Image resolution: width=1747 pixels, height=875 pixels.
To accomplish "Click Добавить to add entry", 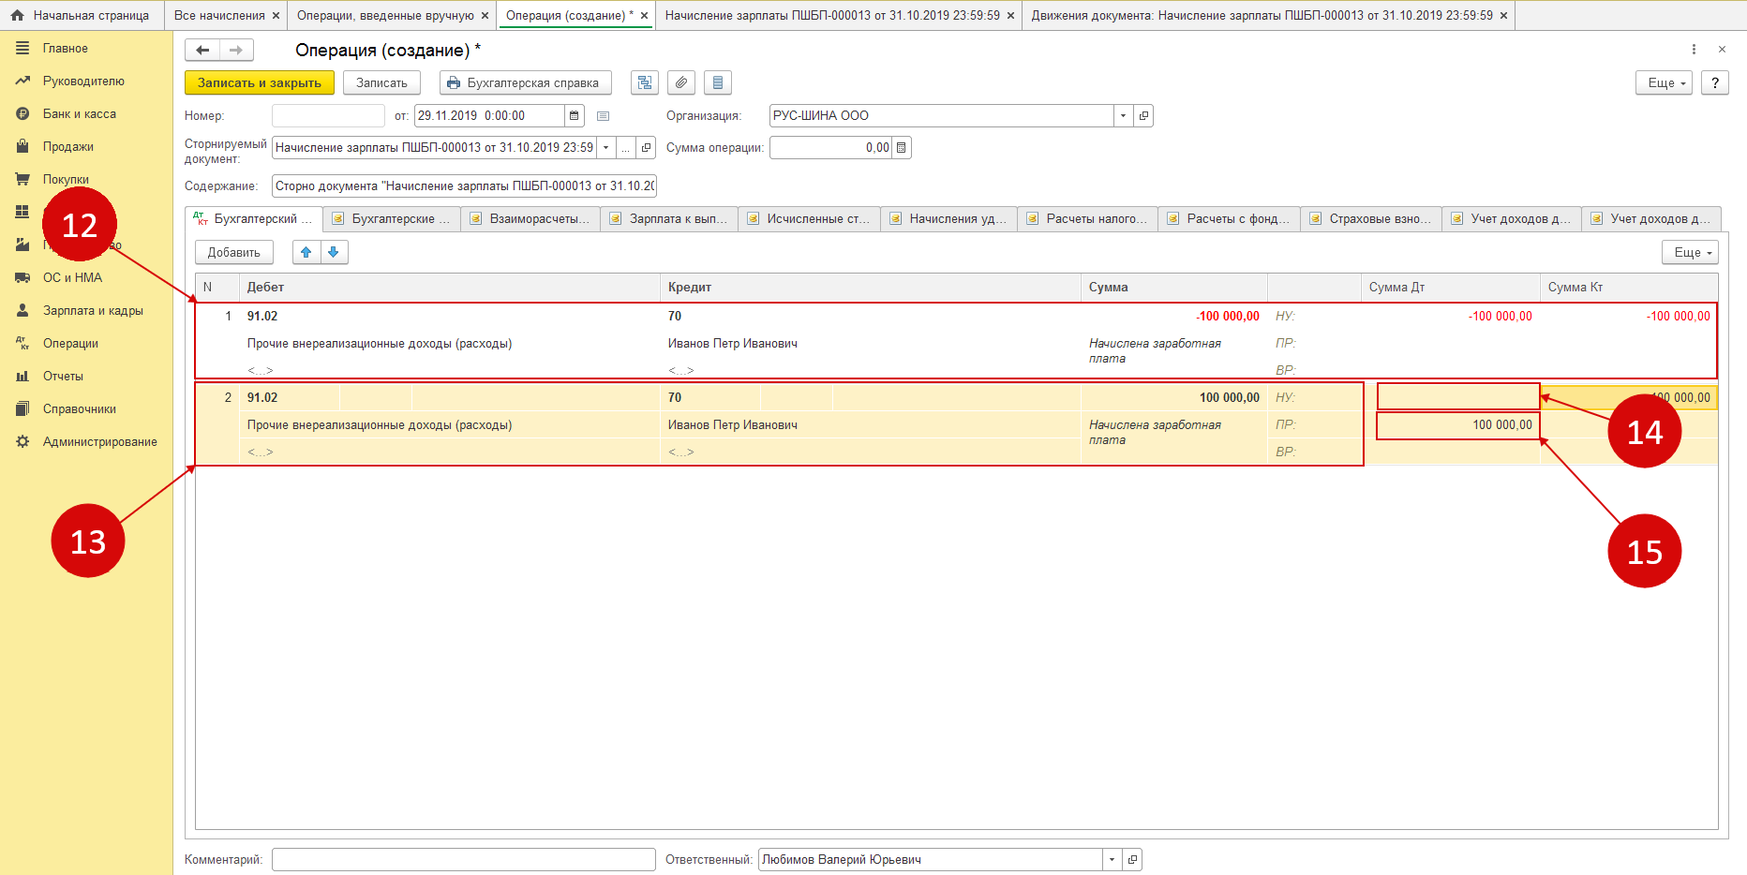I will [x=234, y=252].
